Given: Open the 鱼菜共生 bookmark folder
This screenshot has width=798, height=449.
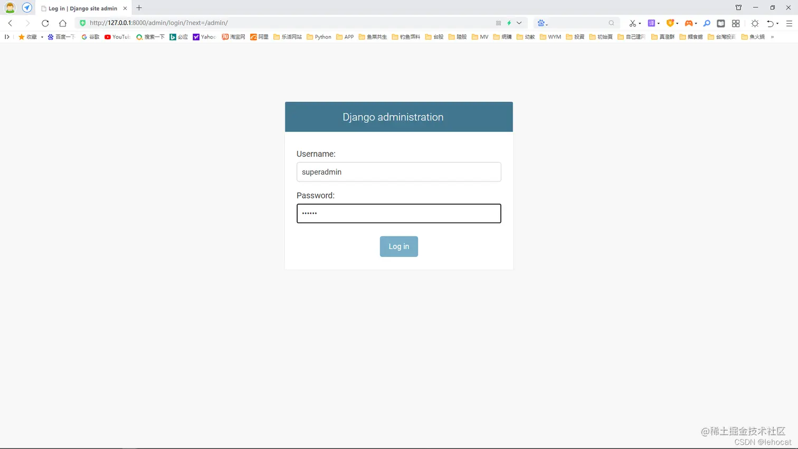Looking at the screenshot, I should point(373,37).
